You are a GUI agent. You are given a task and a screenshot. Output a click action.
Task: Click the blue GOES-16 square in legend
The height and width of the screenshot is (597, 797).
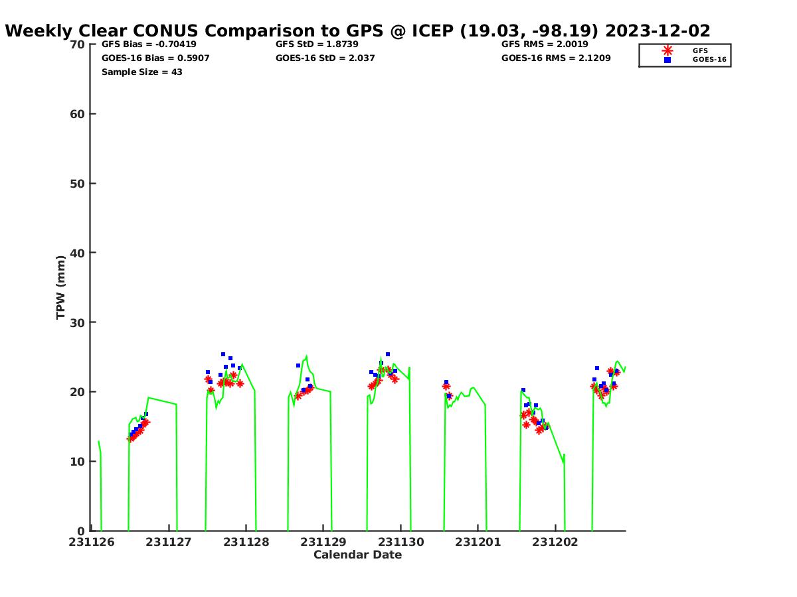click(x=667, y=60)
